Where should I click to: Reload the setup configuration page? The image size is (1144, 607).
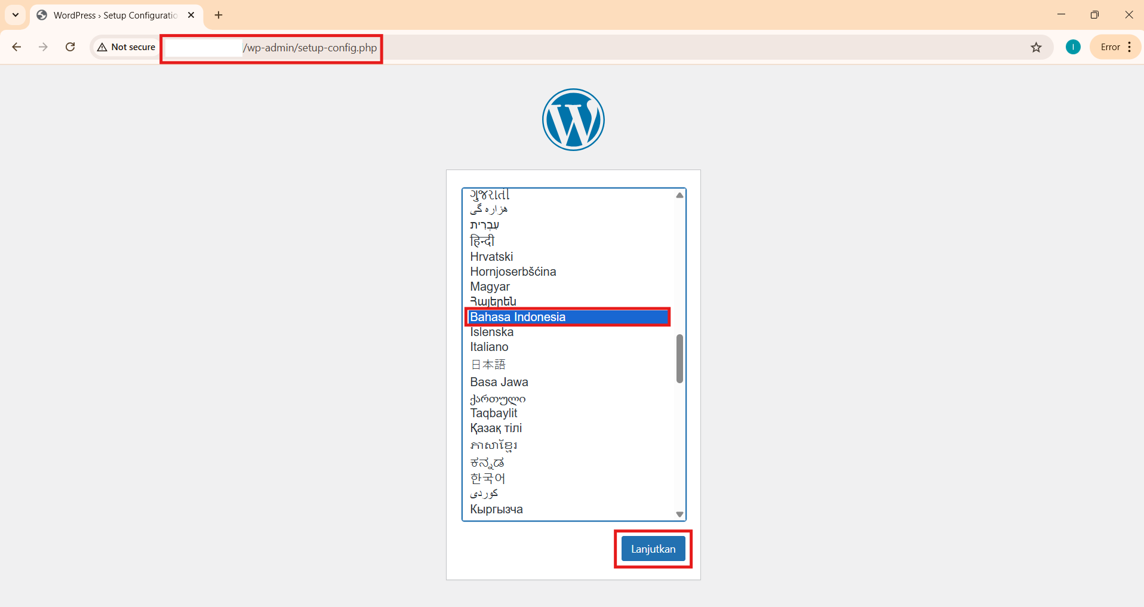pos(70,47)
